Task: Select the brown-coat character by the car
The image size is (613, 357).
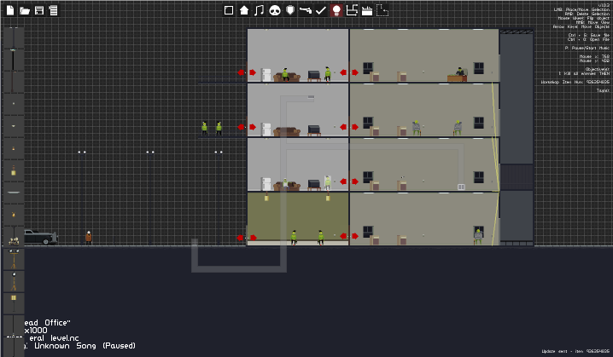Action: tap(89, 238)
